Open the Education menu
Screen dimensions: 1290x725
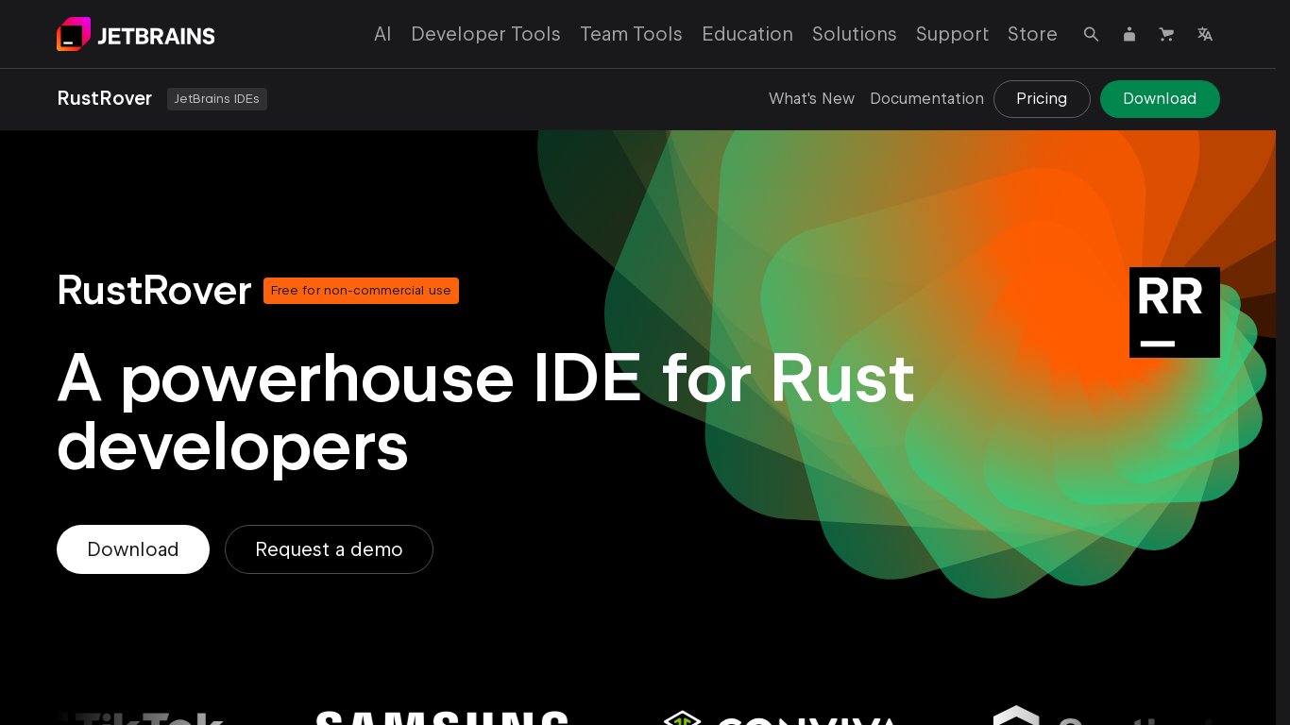[747, 34]
